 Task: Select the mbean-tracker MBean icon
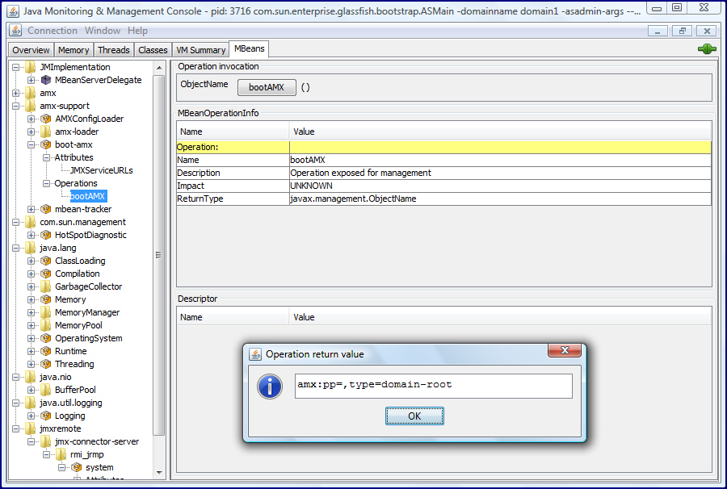[44, 209]
